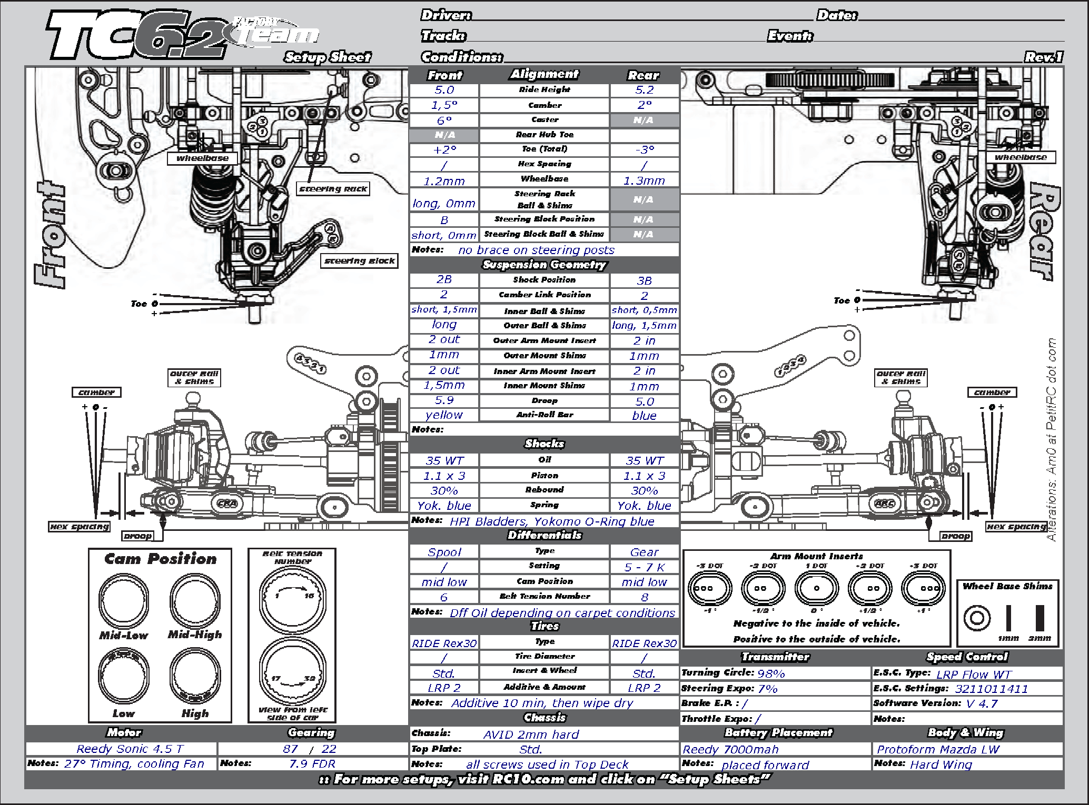The height and width of the screenshot is (805, 1089).
Task: Click the Steering Expo value 7%
Action: point(767,689)
